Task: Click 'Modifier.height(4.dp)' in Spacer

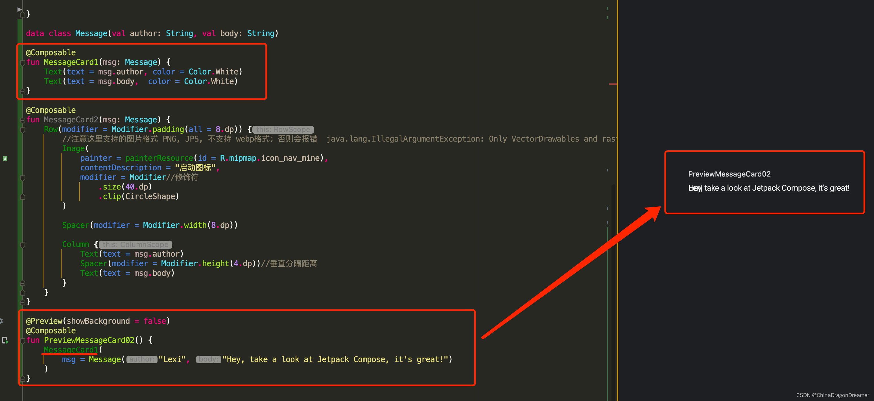Action: click(x=208, y=263)
